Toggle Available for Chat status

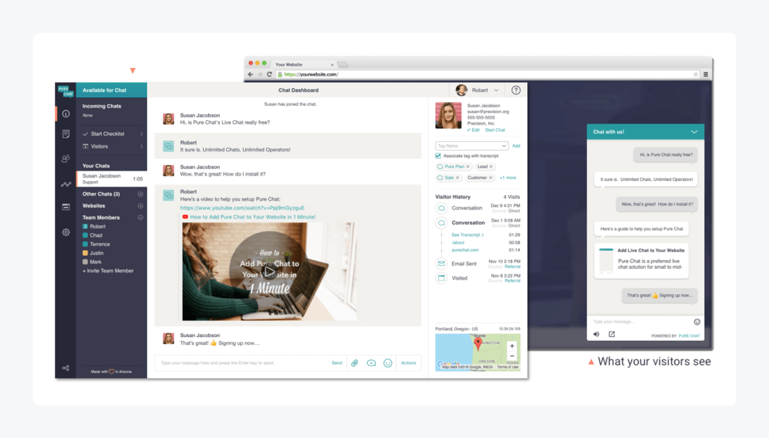(112, 90)
